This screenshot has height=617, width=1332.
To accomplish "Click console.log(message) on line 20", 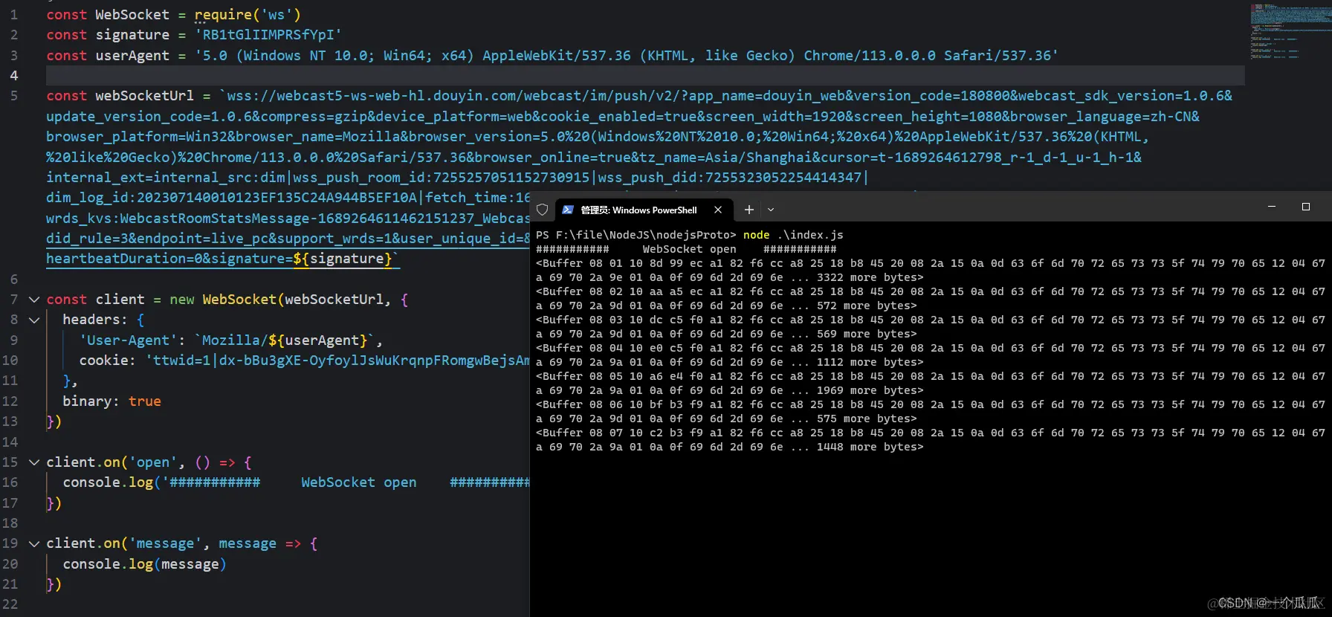I will pyautogui.click(x=144, y=564).
